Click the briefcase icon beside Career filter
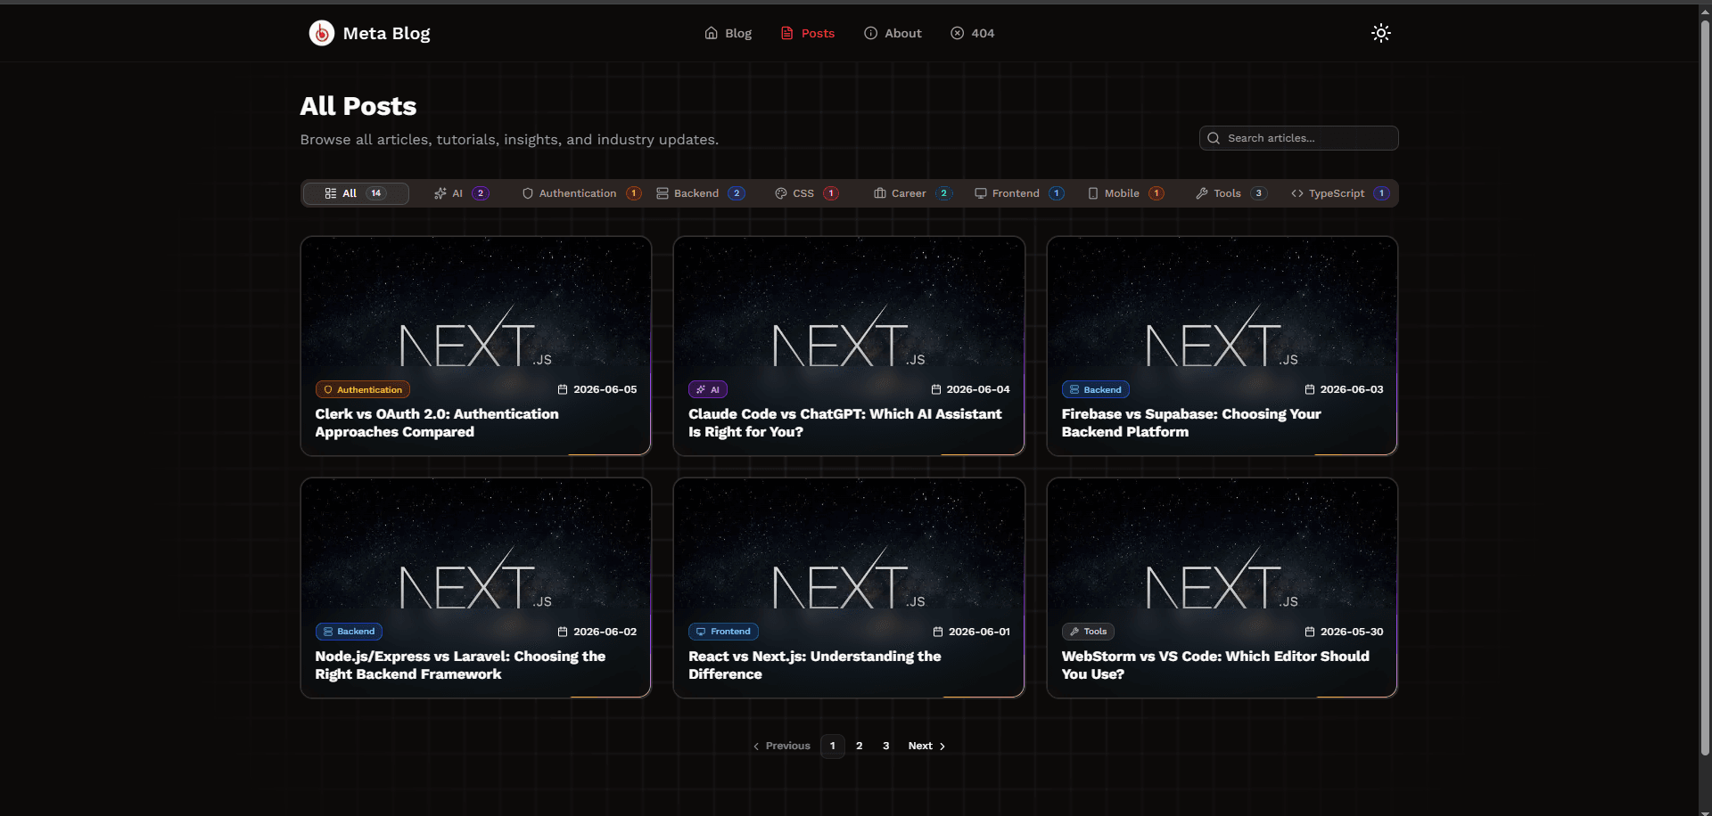Viewport: 1712px width, 816px height. [880, 193]
